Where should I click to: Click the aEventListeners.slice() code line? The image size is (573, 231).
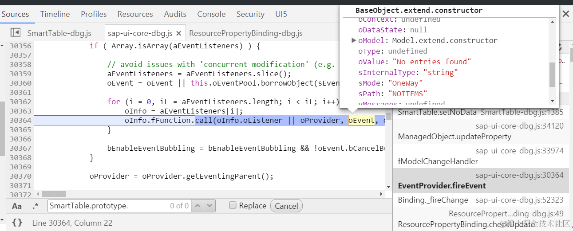199,74
